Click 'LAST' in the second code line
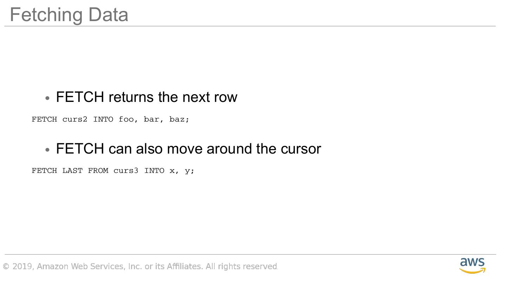The image size is (506, 285). [72, 171]
